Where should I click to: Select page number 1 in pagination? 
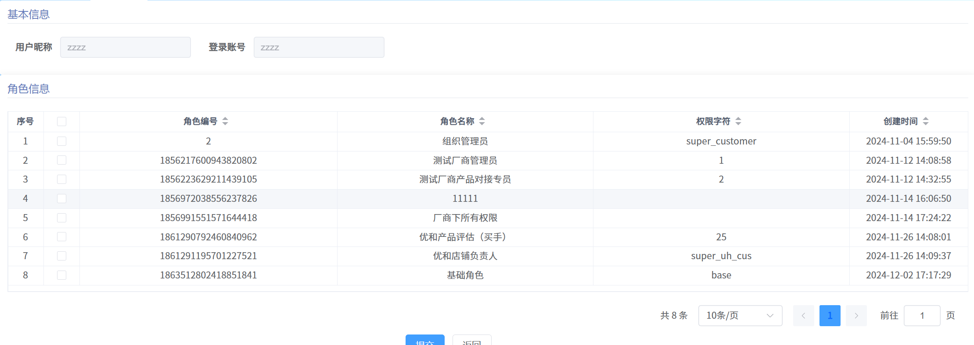[830, 316]
